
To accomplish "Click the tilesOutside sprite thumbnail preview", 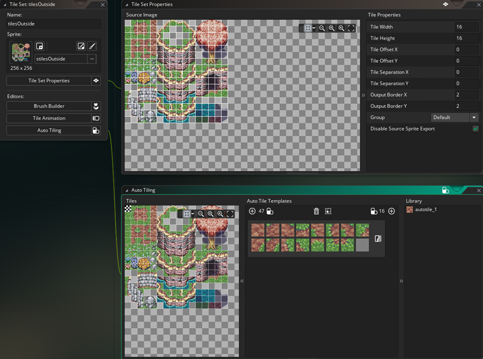I will [21, 53].
